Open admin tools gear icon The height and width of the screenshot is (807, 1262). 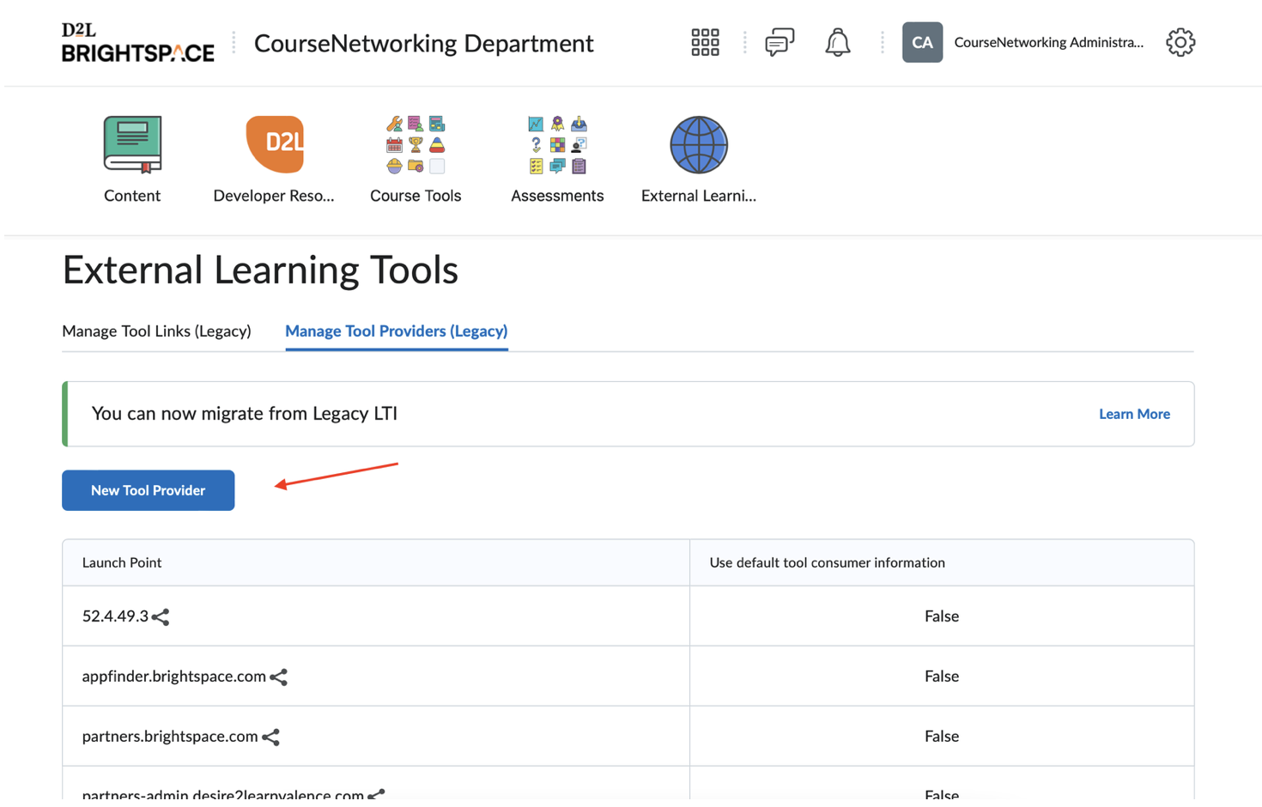[1180, 42]
